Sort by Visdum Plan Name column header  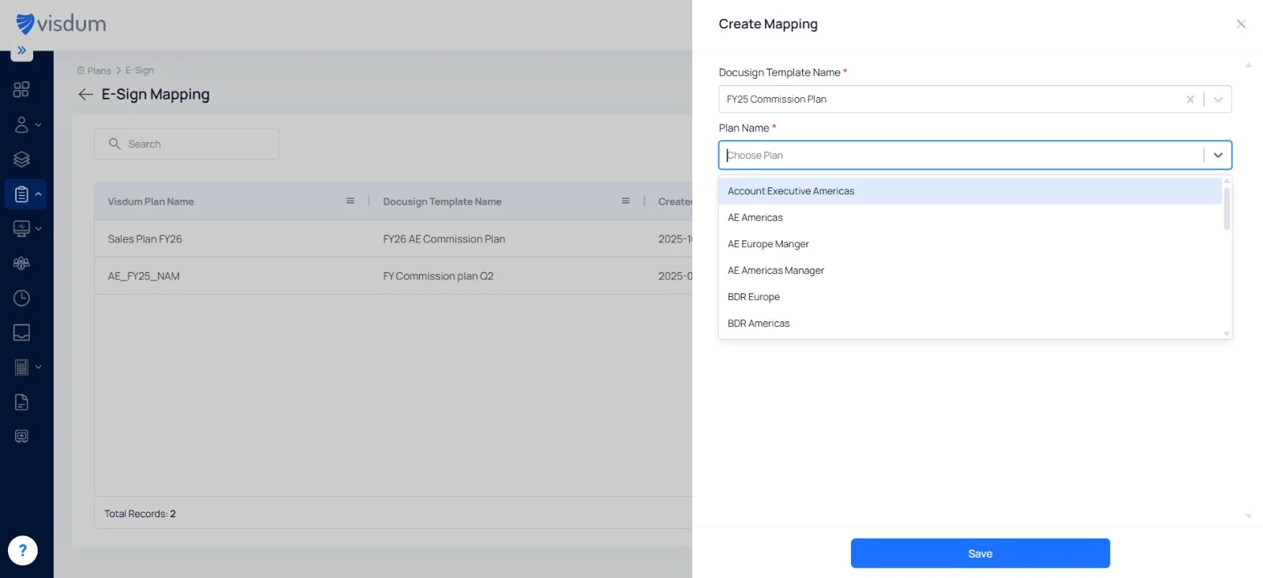(x=151, y=201)
